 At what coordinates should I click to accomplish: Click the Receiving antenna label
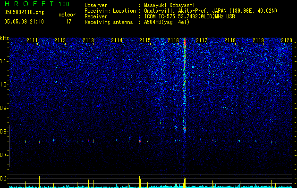pos(109,22)
